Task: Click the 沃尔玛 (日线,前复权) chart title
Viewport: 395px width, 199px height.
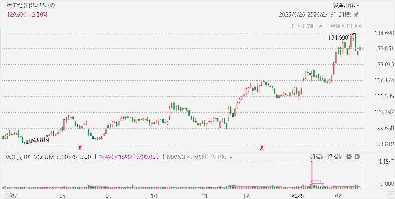Action: coord(31,5)
